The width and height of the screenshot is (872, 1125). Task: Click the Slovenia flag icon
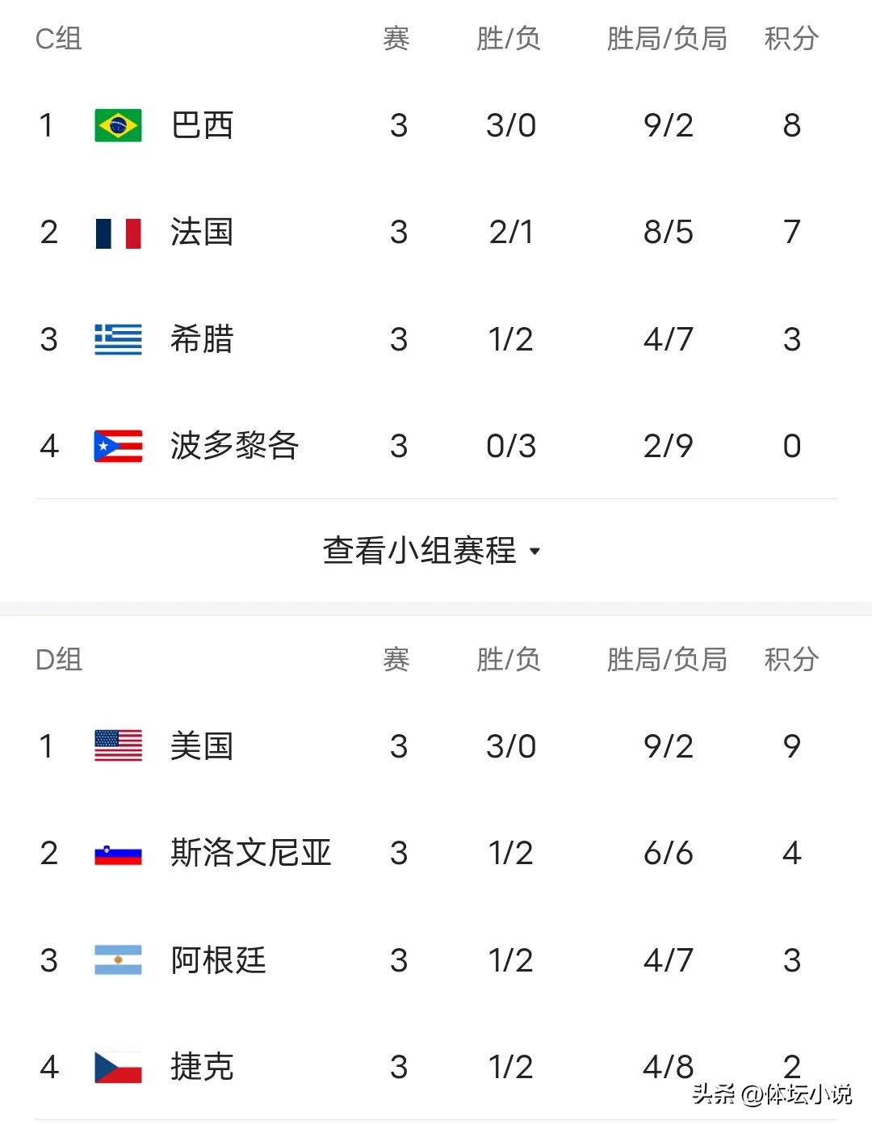[118, 854]
